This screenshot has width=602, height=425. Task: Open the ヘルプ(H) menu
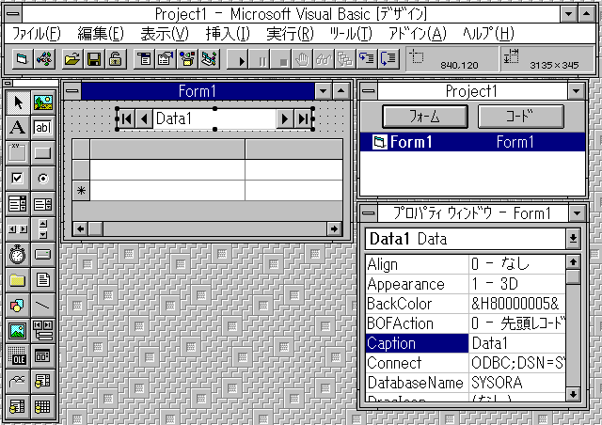[x=488, y=34]
